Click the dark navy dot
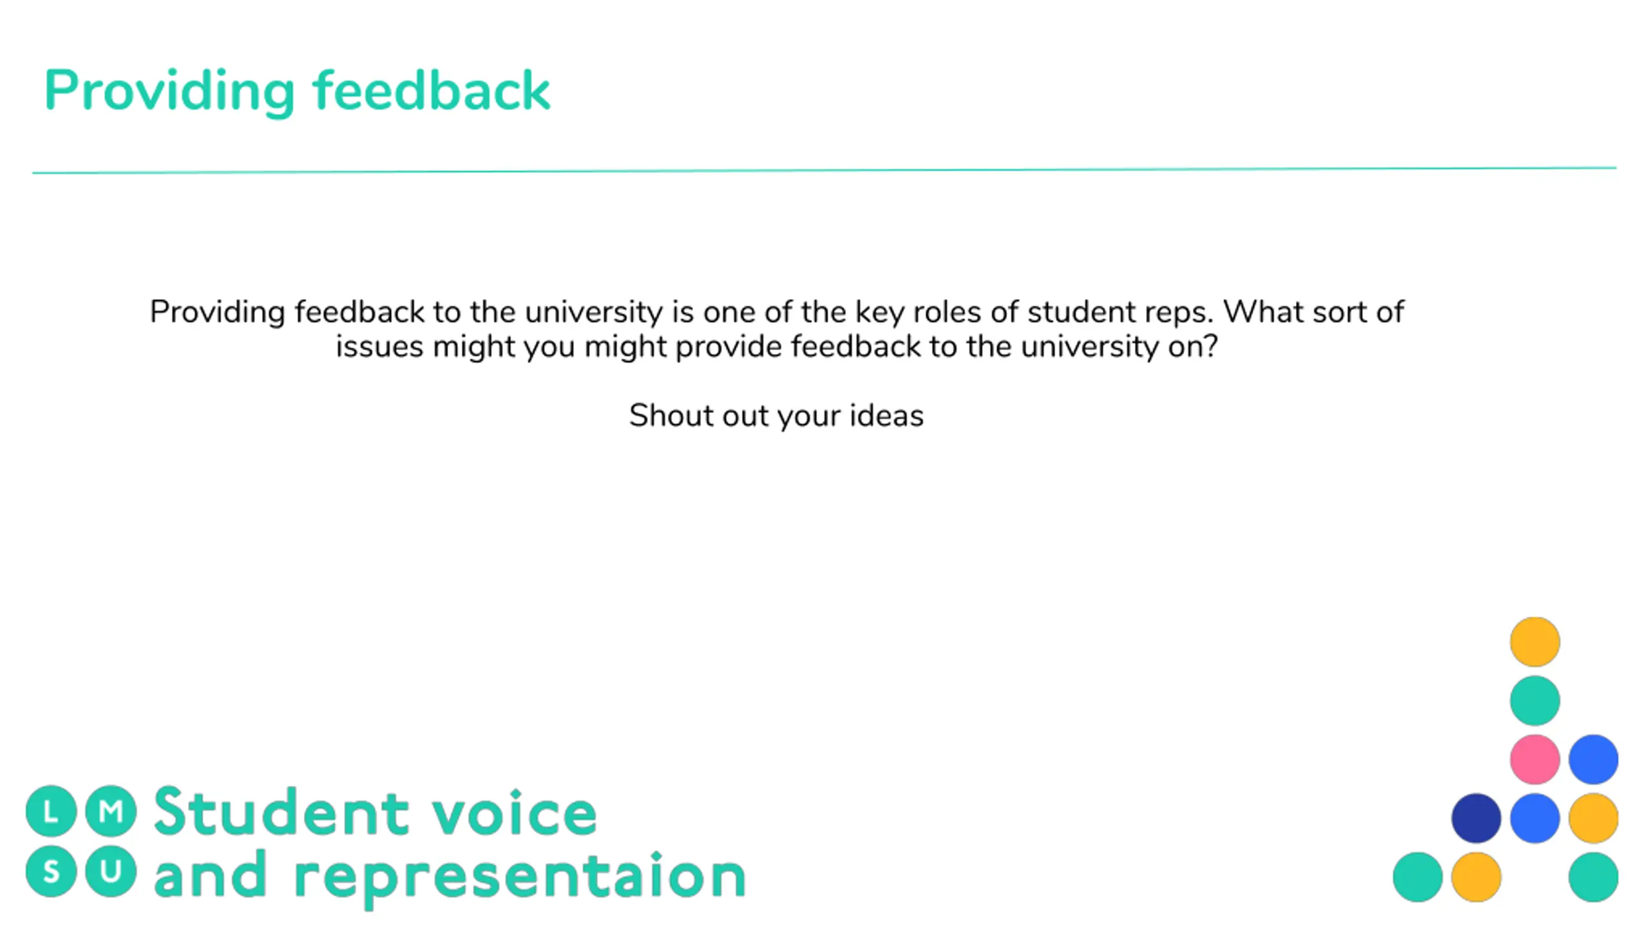This screenshot has width=1649, height=928. (x=1476, y=818)
